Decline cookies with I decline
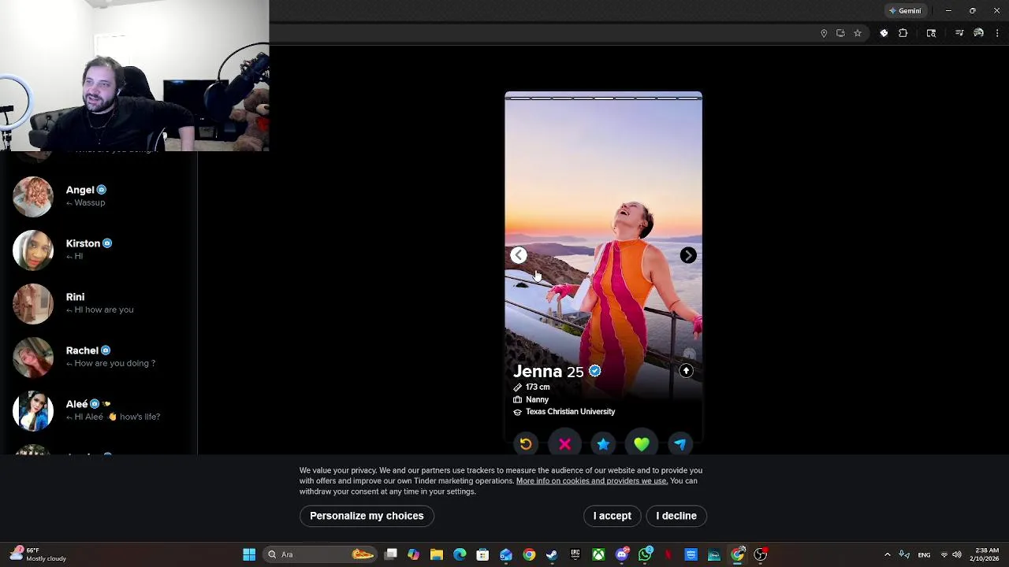The width and height of the screenshot is (1009, 567). 676,516
